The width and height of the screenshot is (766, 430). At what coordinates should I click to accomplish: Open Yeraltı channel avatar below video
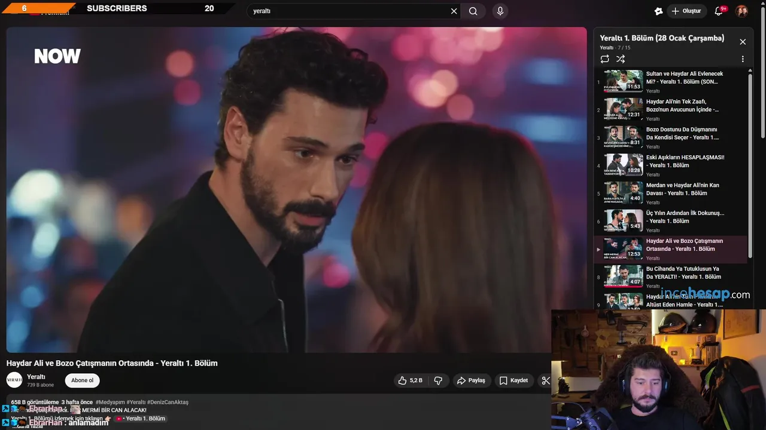pos(14,380)
